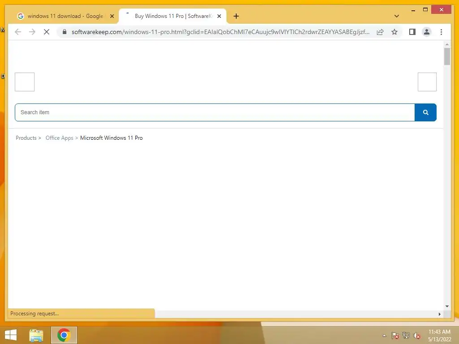Click the address bar URL
Viewport: 459px width, 344px height.
(221, 32)
